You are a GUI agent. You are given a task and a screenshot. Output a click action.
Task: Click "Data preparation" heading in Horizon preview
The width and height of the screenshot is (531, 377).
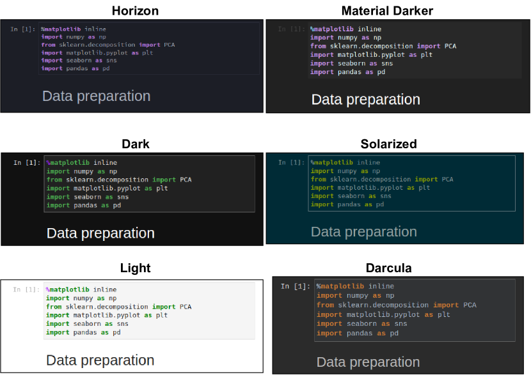click(x=97, y=96)
